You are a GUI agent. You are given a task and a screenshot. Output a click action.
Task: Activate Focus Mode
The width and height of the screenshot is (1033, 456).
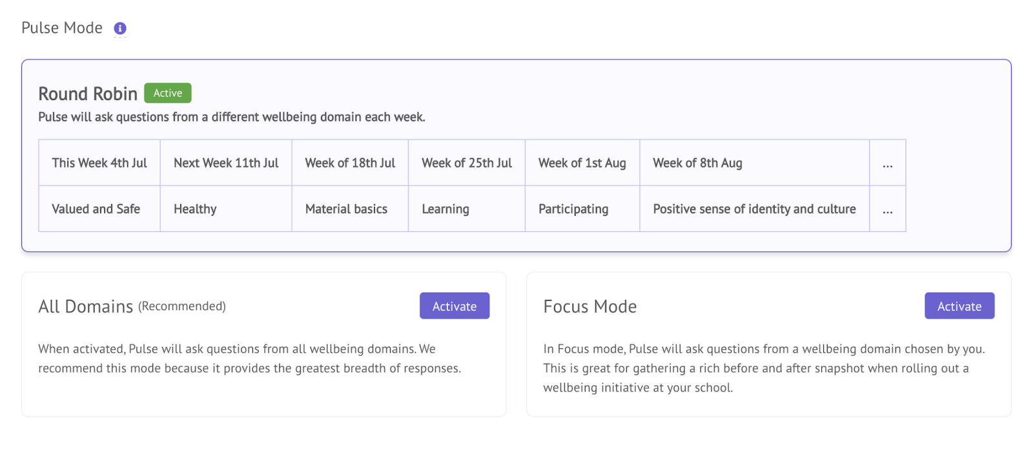pyautogui.click(x=959, y=306)
